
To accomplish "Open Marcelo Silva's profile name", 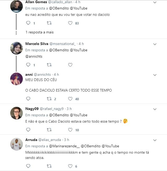I will [x=37, y=44].
